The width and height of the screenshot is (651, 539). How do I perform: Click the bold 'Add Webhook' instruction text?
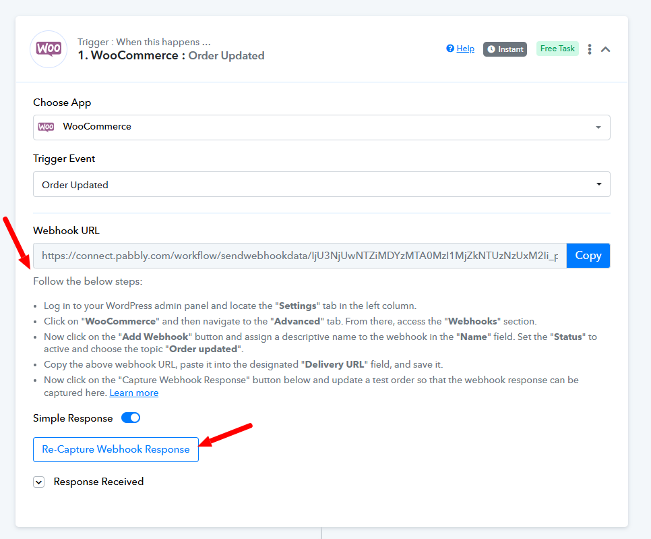pos(155,337)
